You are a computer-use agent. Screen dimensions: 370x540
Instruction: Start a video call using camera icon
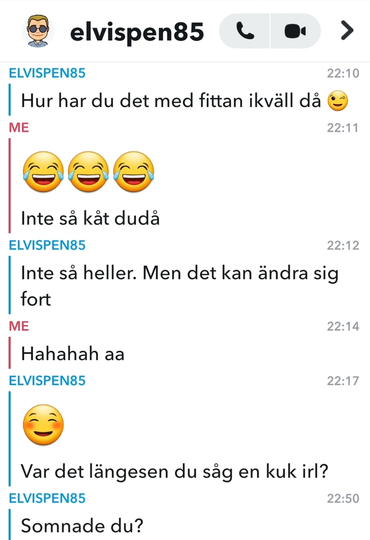click(x=296, y=31)
